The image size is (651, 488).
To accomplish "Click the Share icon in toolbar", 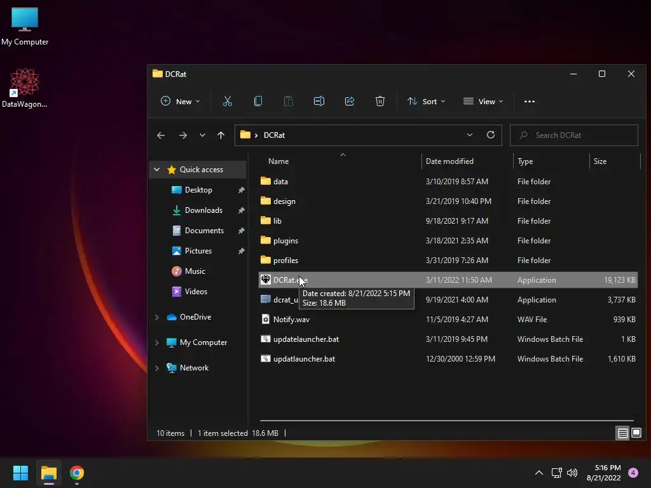I will pos(350,101).
